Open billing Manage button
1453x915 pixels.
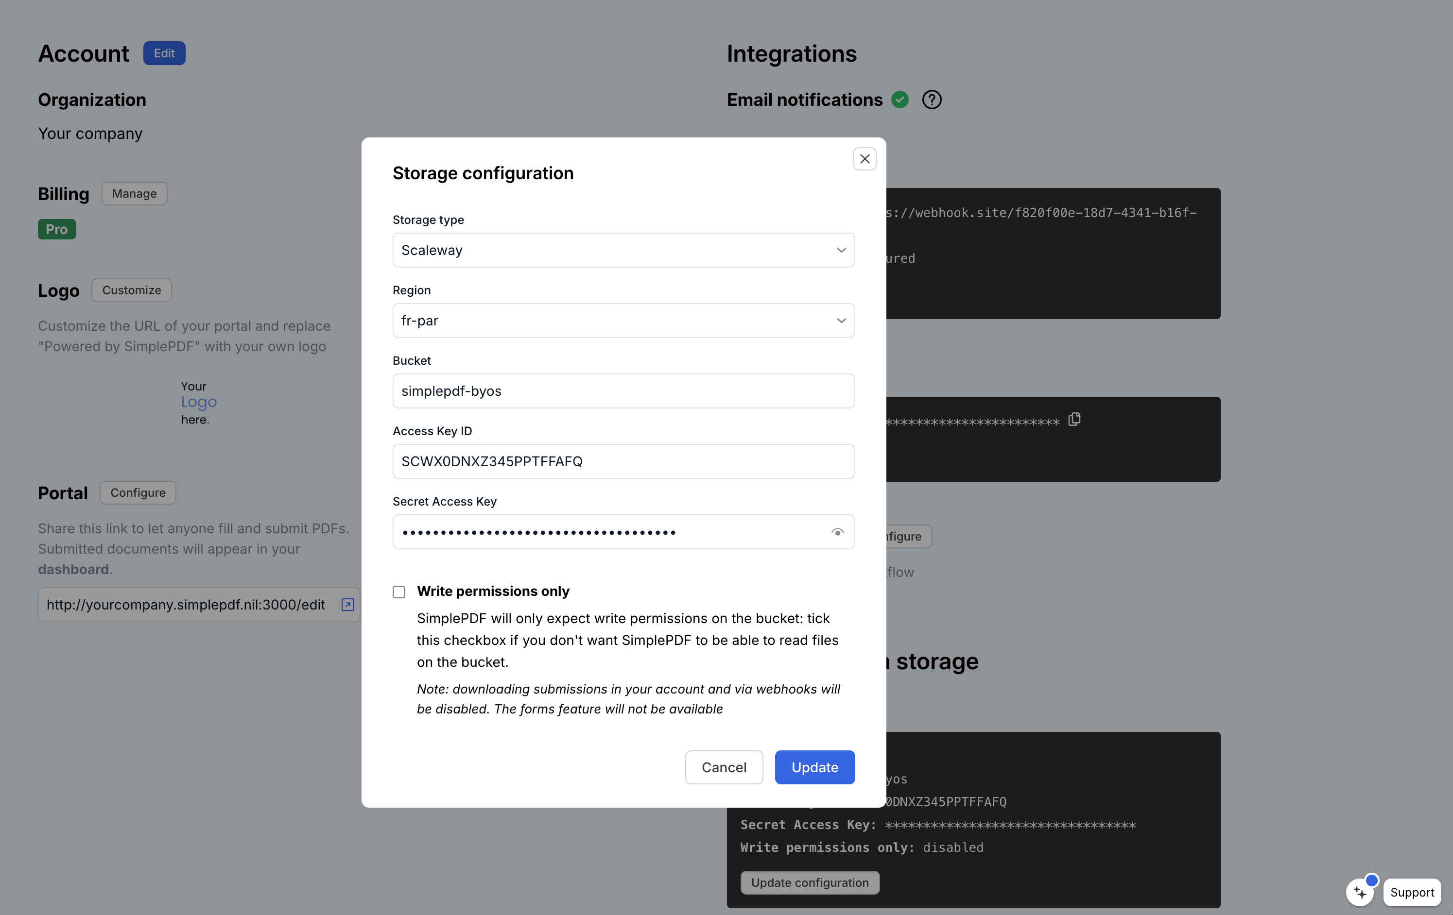pyautogui.click(x=134, y=194)
